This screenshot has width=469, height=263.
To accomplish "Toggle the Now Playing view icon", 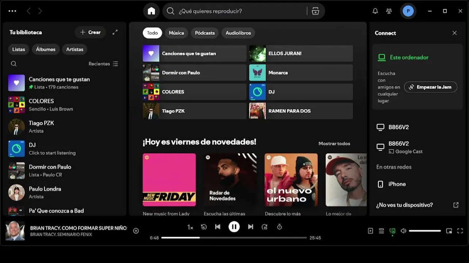I will tap(370, 231).
